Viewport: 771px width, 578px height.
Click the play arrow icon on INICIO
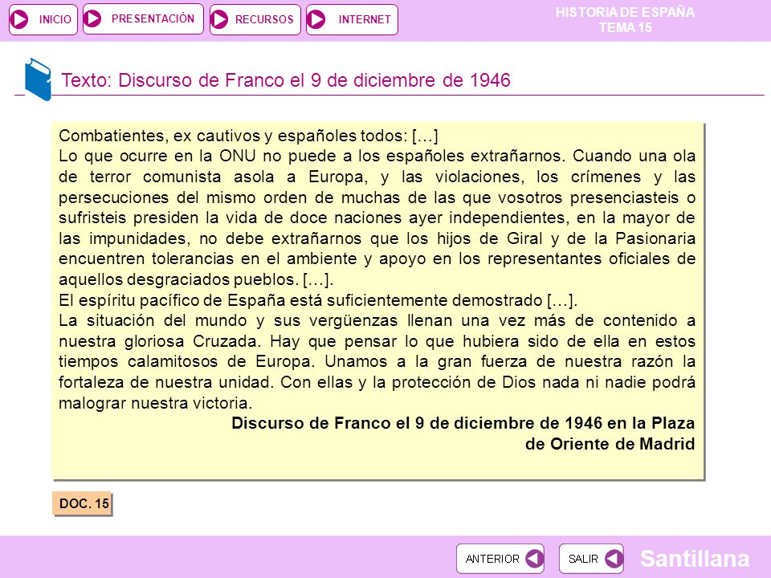click(x=19, y=19)
